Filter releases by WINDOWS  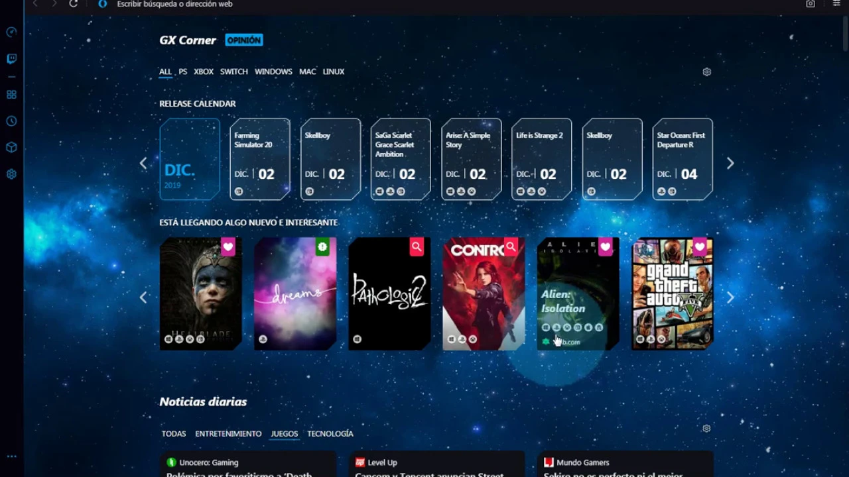click(273, 72)
